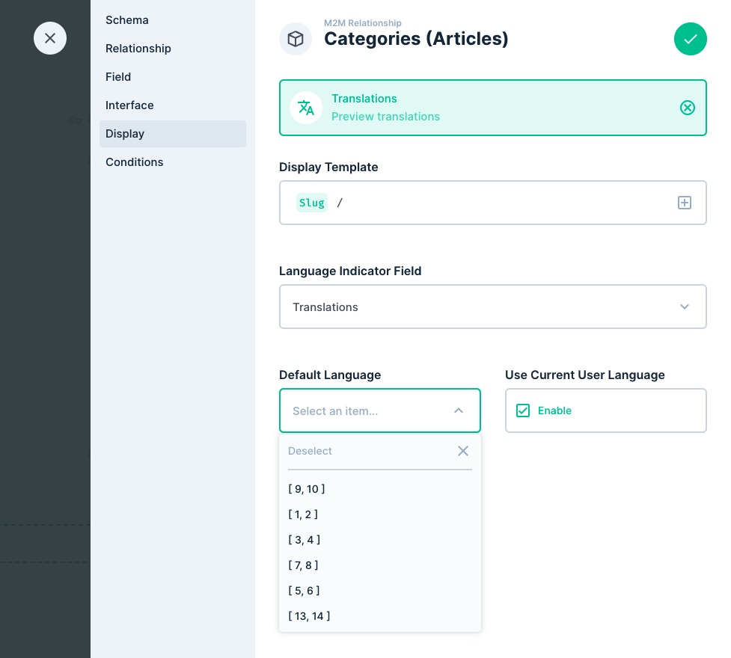Click the Slug chip in Display Template
The height and width of the screenshot is (658, 731).
[x=311, y=202]
